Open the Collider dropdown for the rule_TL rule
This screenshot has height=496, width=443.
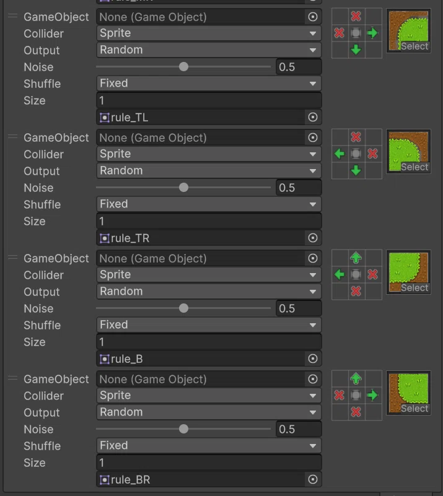click(209, 33)
